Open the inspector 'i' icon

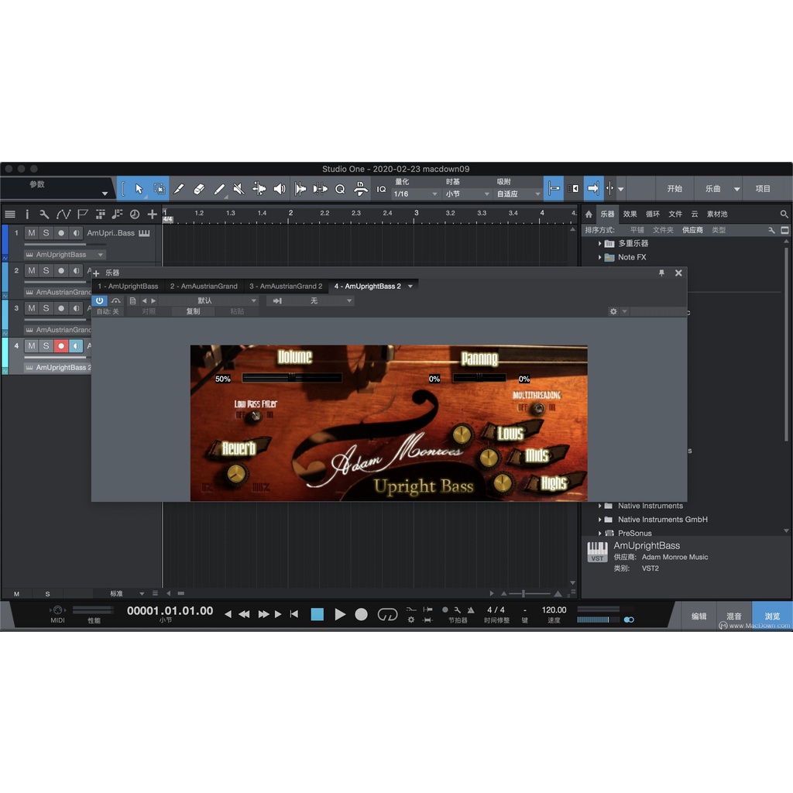pos(27,215)
